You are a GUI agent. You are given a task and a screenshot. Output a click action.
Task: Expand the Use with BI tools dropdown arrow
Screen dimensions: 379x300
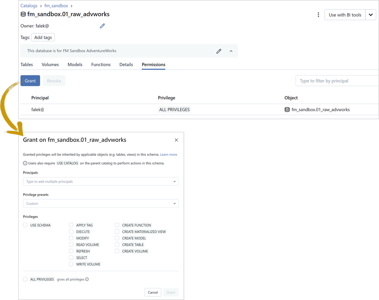[370, 14]
